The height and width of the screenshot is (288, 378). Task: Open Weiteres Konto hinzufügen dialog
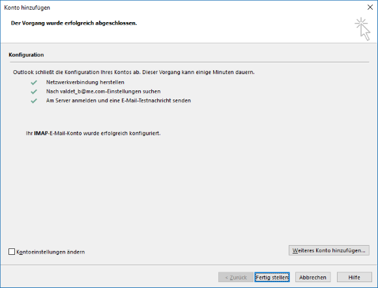pos(329,250)
